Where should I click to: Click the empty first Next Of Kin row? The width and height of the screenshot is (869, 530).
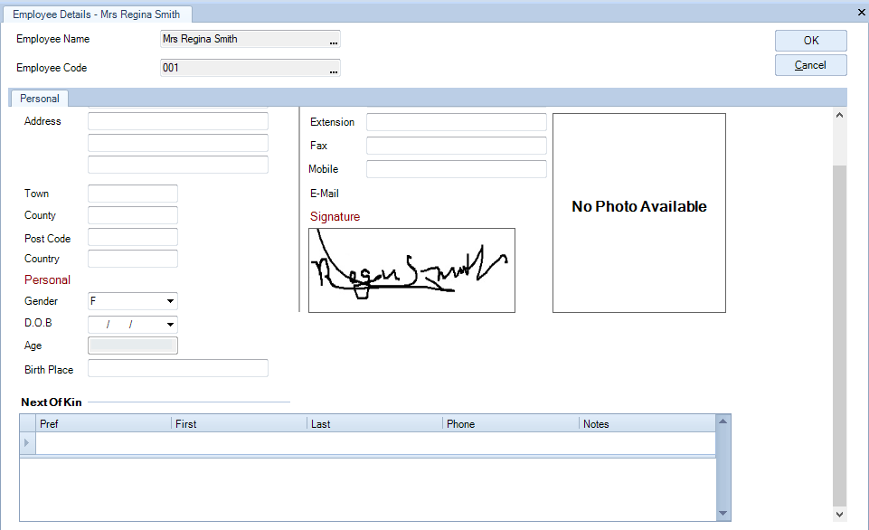coord(376,443)
